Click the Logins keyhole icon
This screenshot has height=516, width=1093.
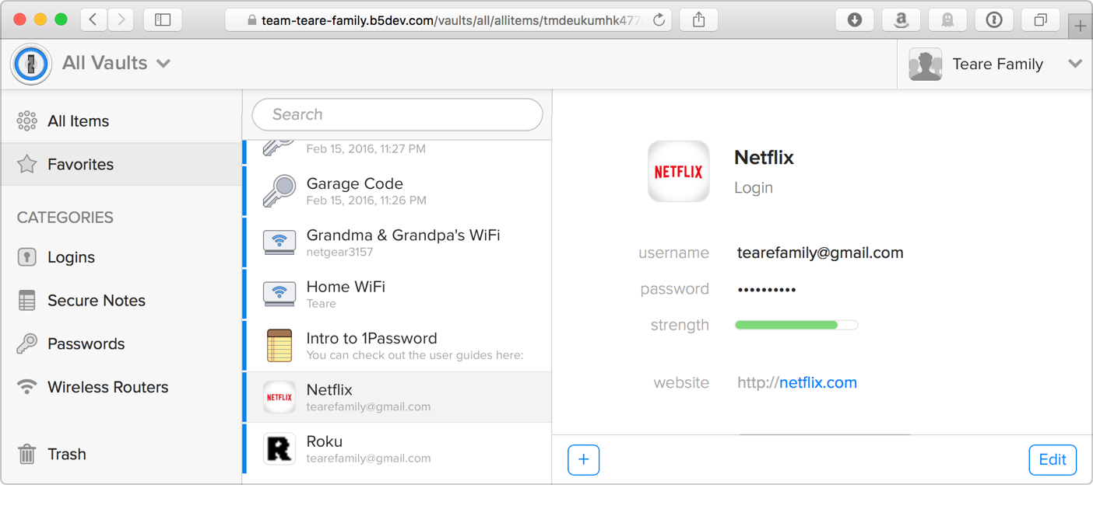[27, 257]
